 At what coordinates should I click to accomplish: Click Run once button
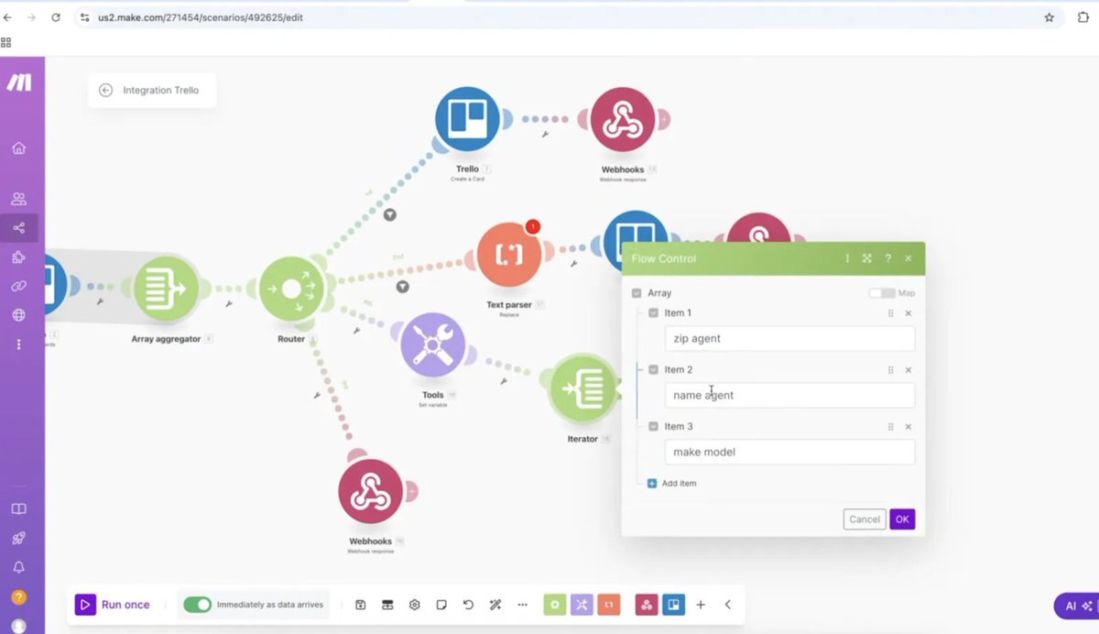point(114,605)
